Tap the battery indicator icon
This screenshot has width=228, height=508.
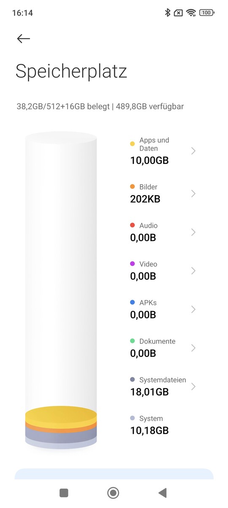206,13
